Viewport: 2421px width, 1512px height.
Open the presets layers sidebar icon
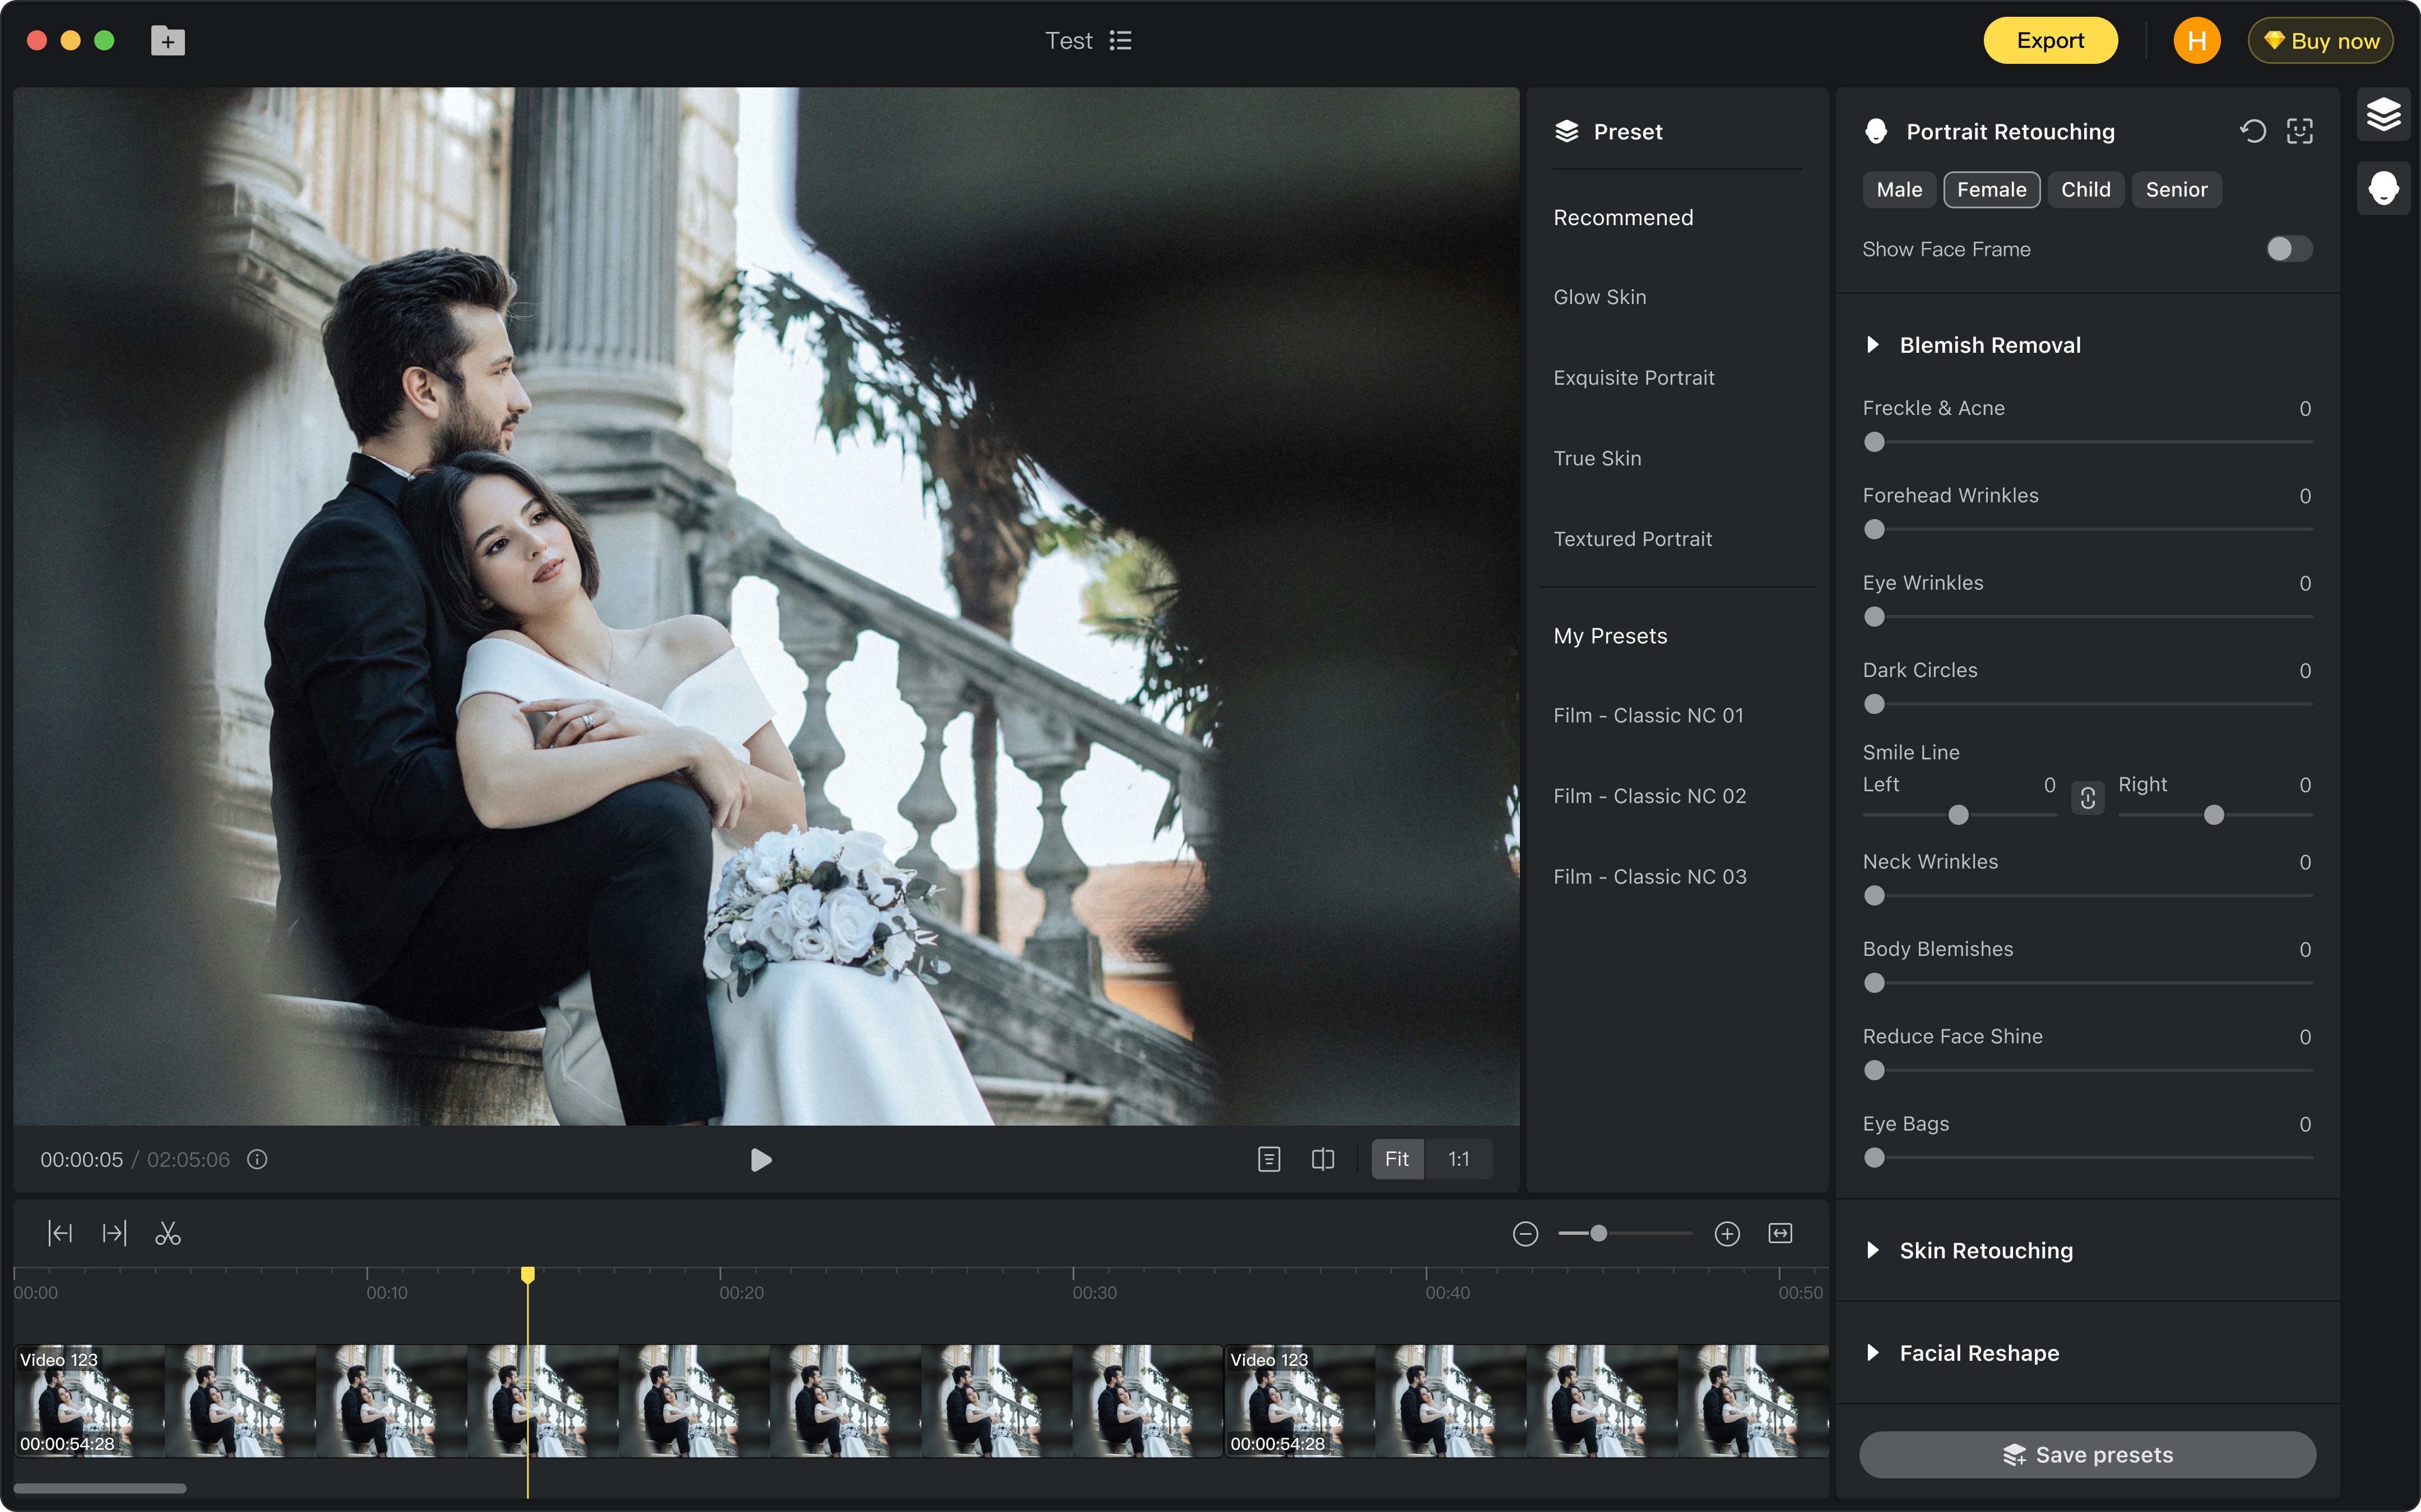coord(2383,115)
